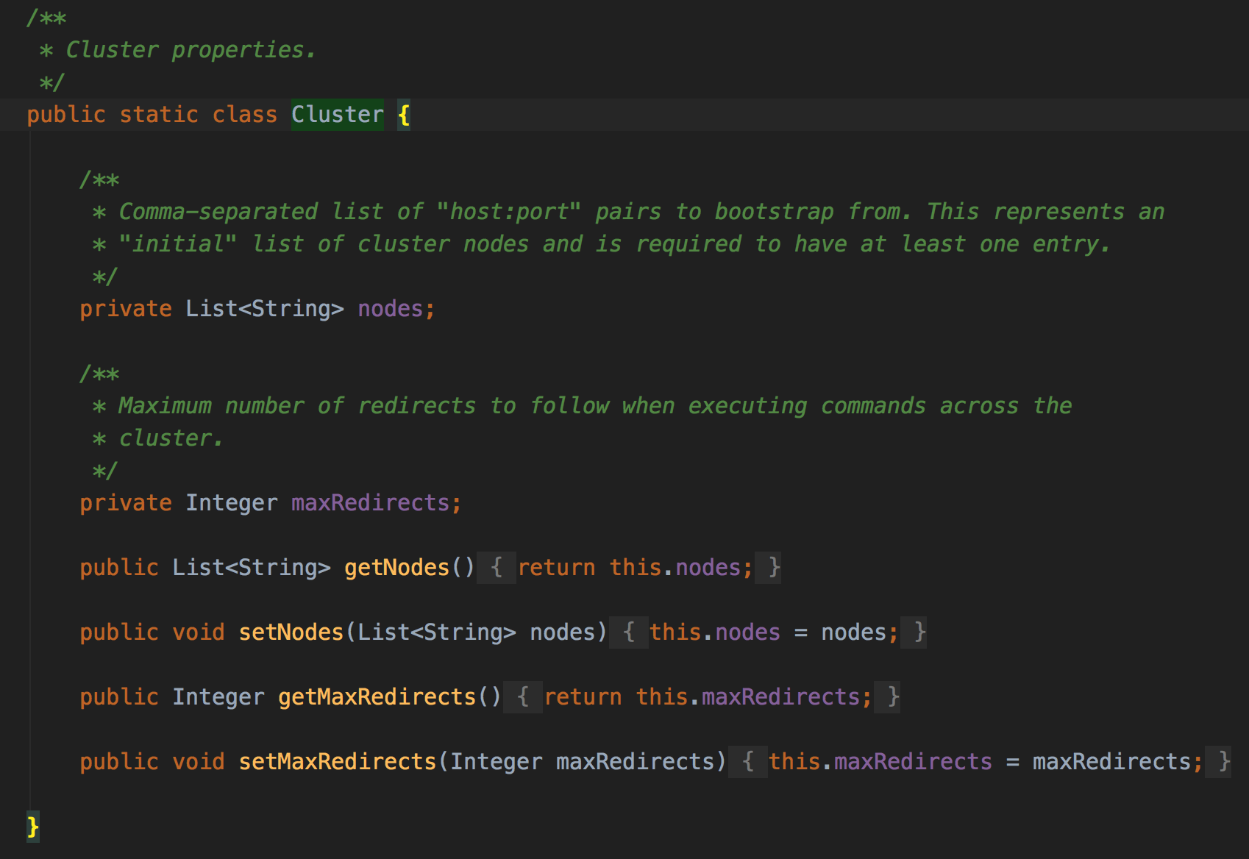Select the private keyword before maxRedirects
Screen dimensions: 1249x859
[x=125, y=502]
